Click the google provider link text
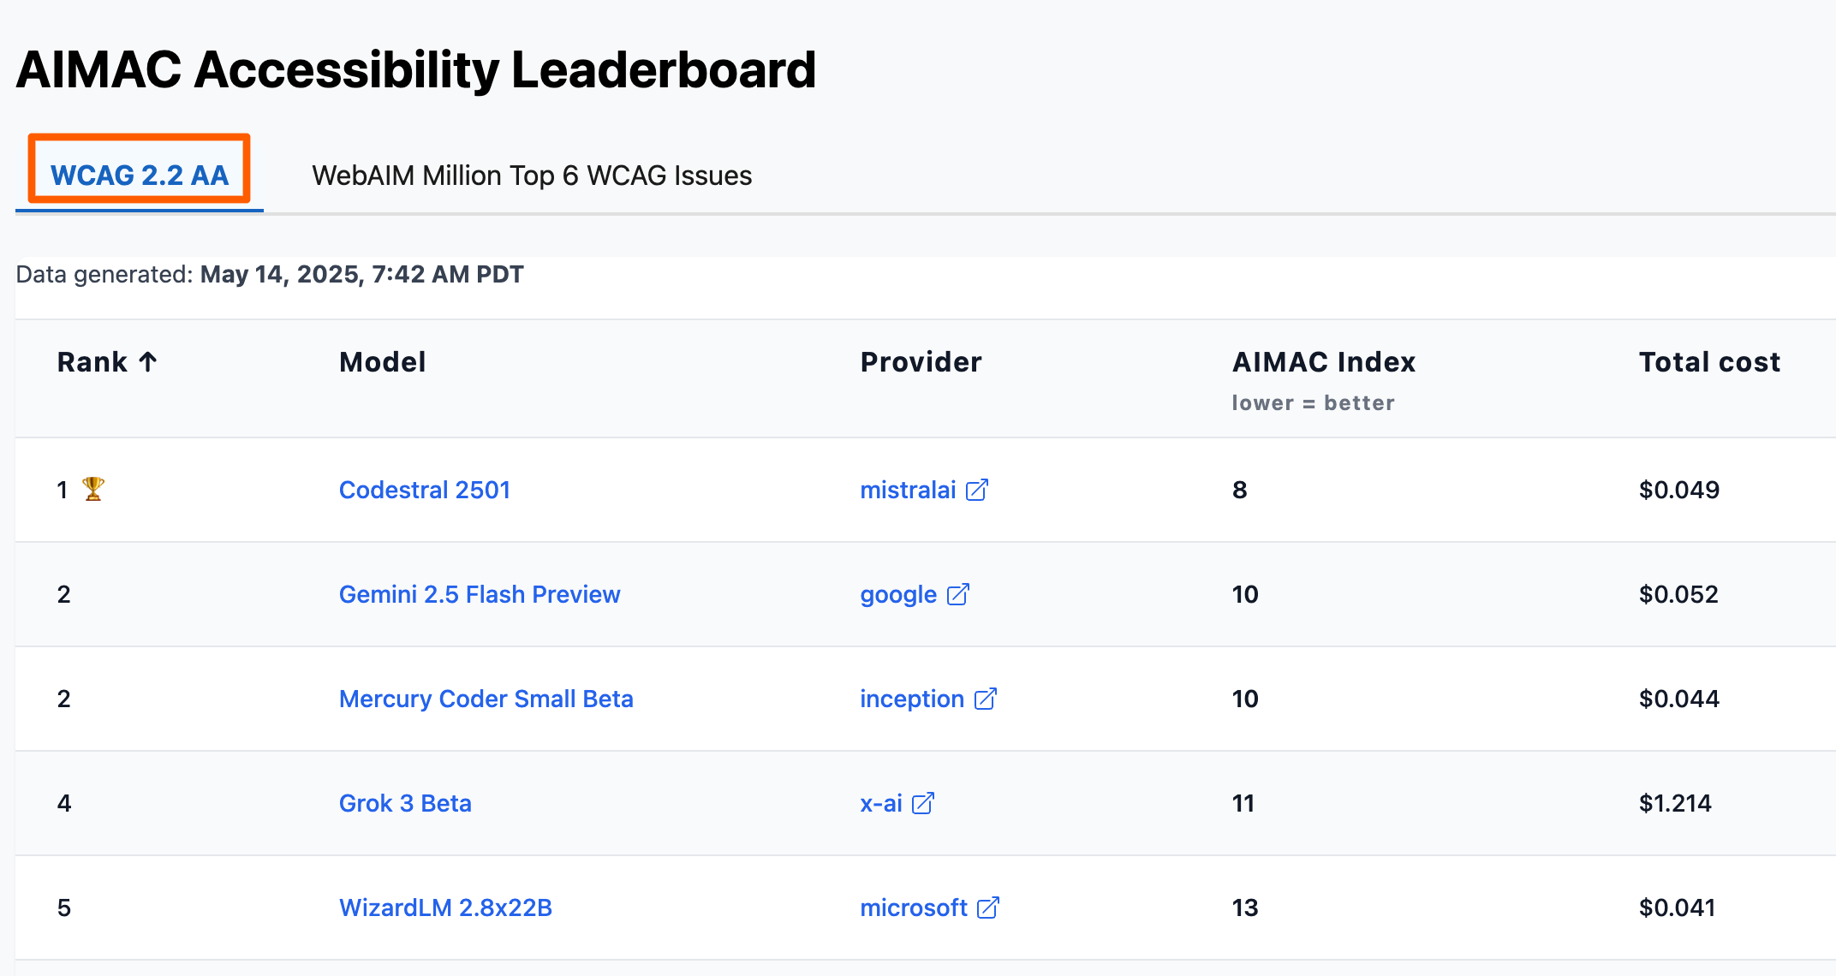The height and width of the screenshot is (976, 1836). (x=896, y=594)
